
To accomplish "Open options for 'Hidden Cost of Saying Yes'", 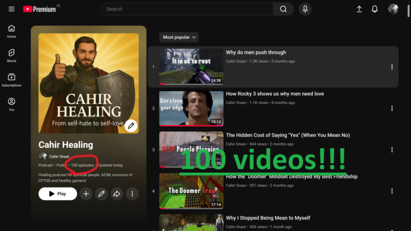I will coord(392,150).
